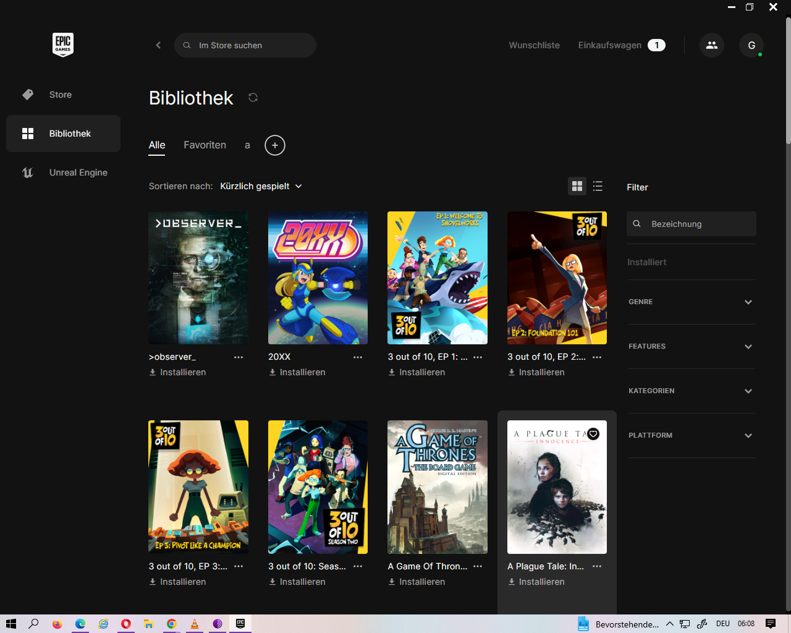Open the Game of Thrones cover thumbnail
791x633 pixels.
point(438,487)
